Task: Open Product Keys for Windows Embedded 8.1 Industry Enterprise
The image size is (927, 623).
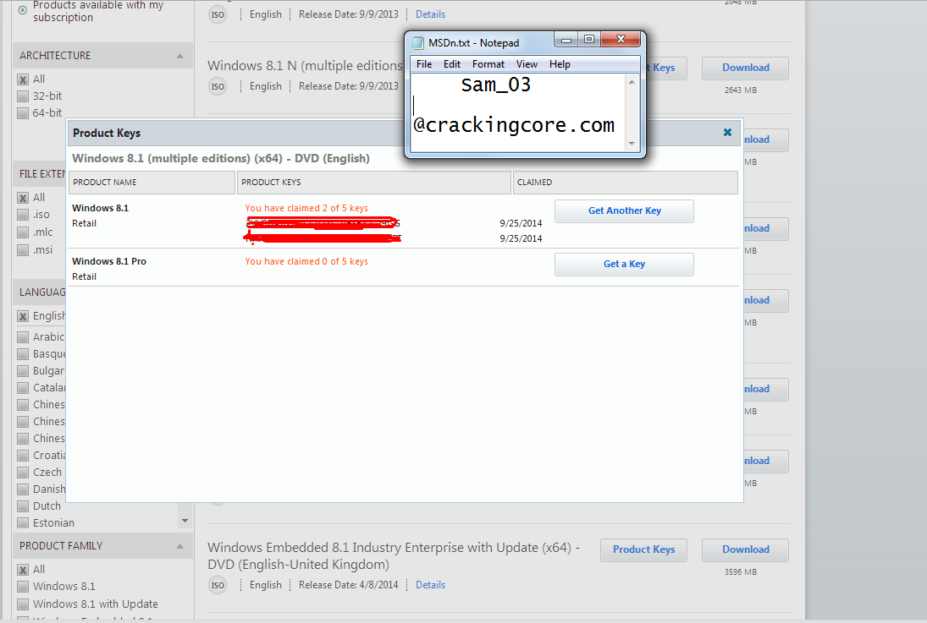Action: pyautogui.click(x=643, y=549)
